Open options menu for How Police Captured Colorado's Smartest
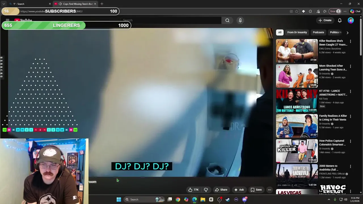 [x=351, y=141]
